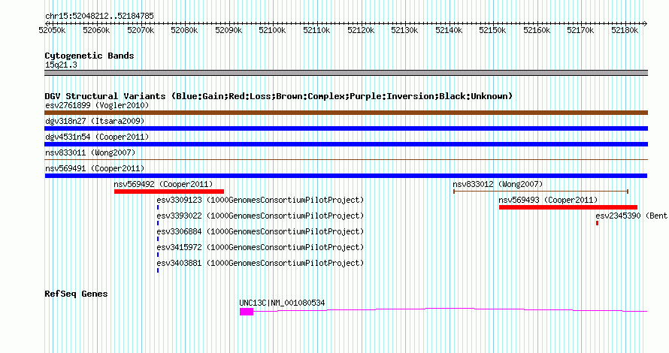Click the chr15:52048212..52184785 coordinate label
Viewport: 669px width, 353px height.
99,16
